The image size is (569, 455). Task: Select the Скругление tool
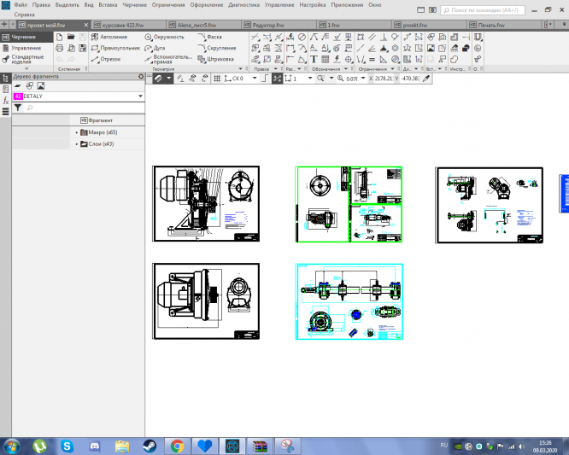[x=217, y=48]
